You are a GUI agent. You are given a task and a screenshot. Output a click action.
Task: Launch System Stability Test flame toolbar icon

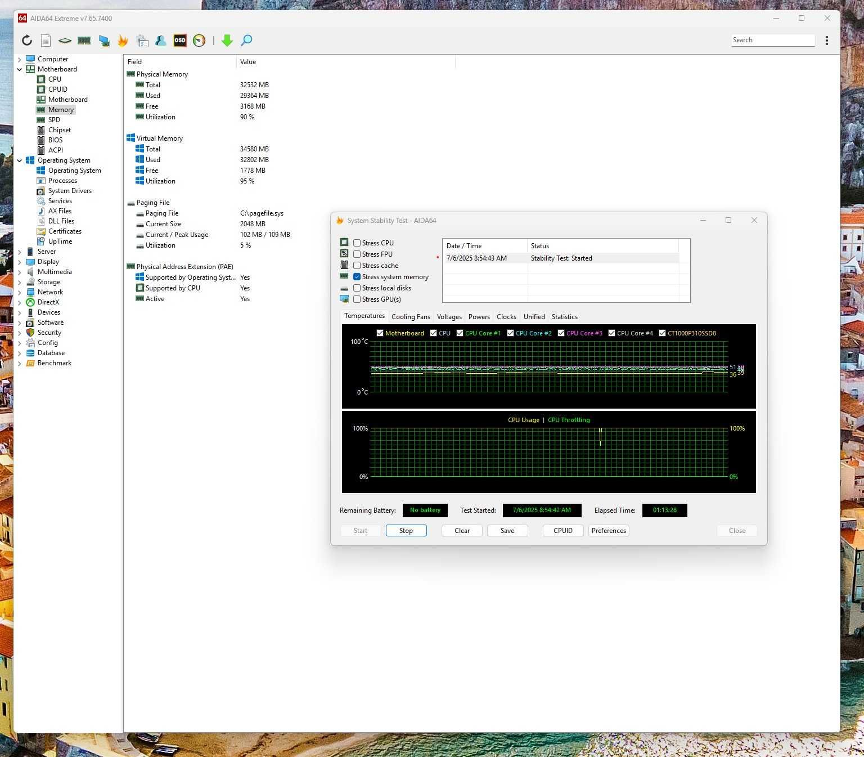(123, 41)
